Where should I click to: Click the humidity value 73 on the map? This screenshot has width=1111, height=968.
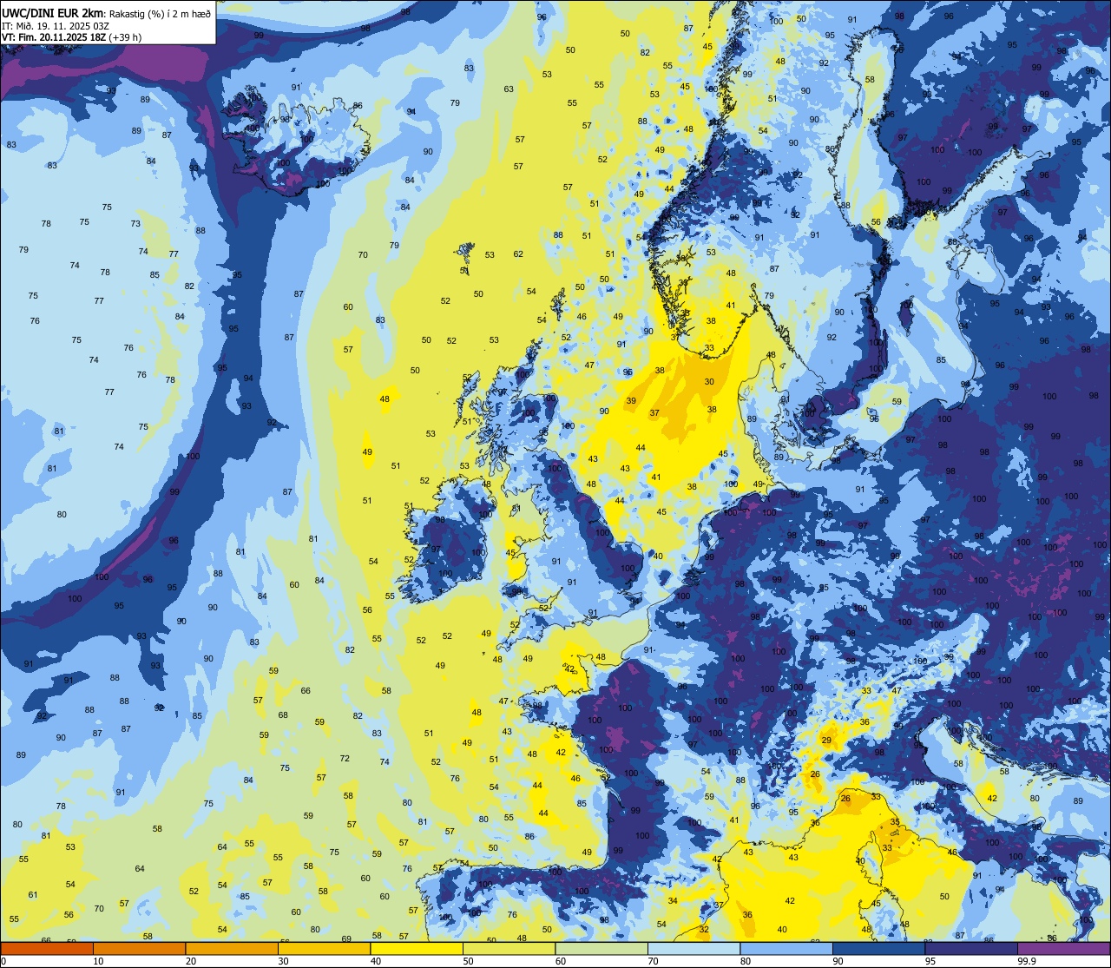135,223
